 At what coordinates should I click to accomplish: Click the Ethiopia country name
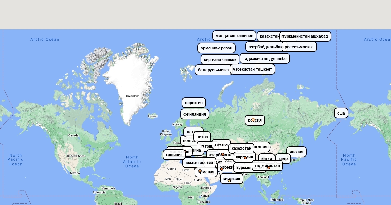(206, 188)
